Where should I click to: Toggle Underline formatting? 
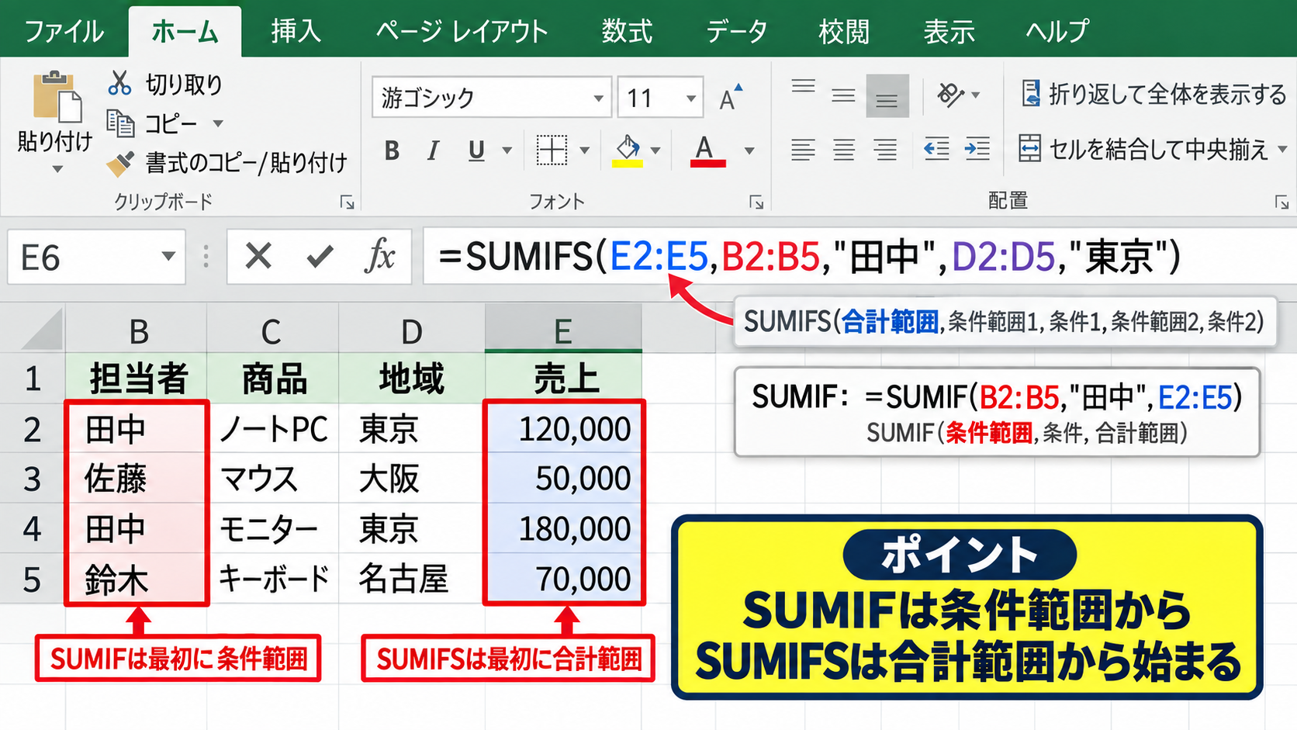pos(476,150)
